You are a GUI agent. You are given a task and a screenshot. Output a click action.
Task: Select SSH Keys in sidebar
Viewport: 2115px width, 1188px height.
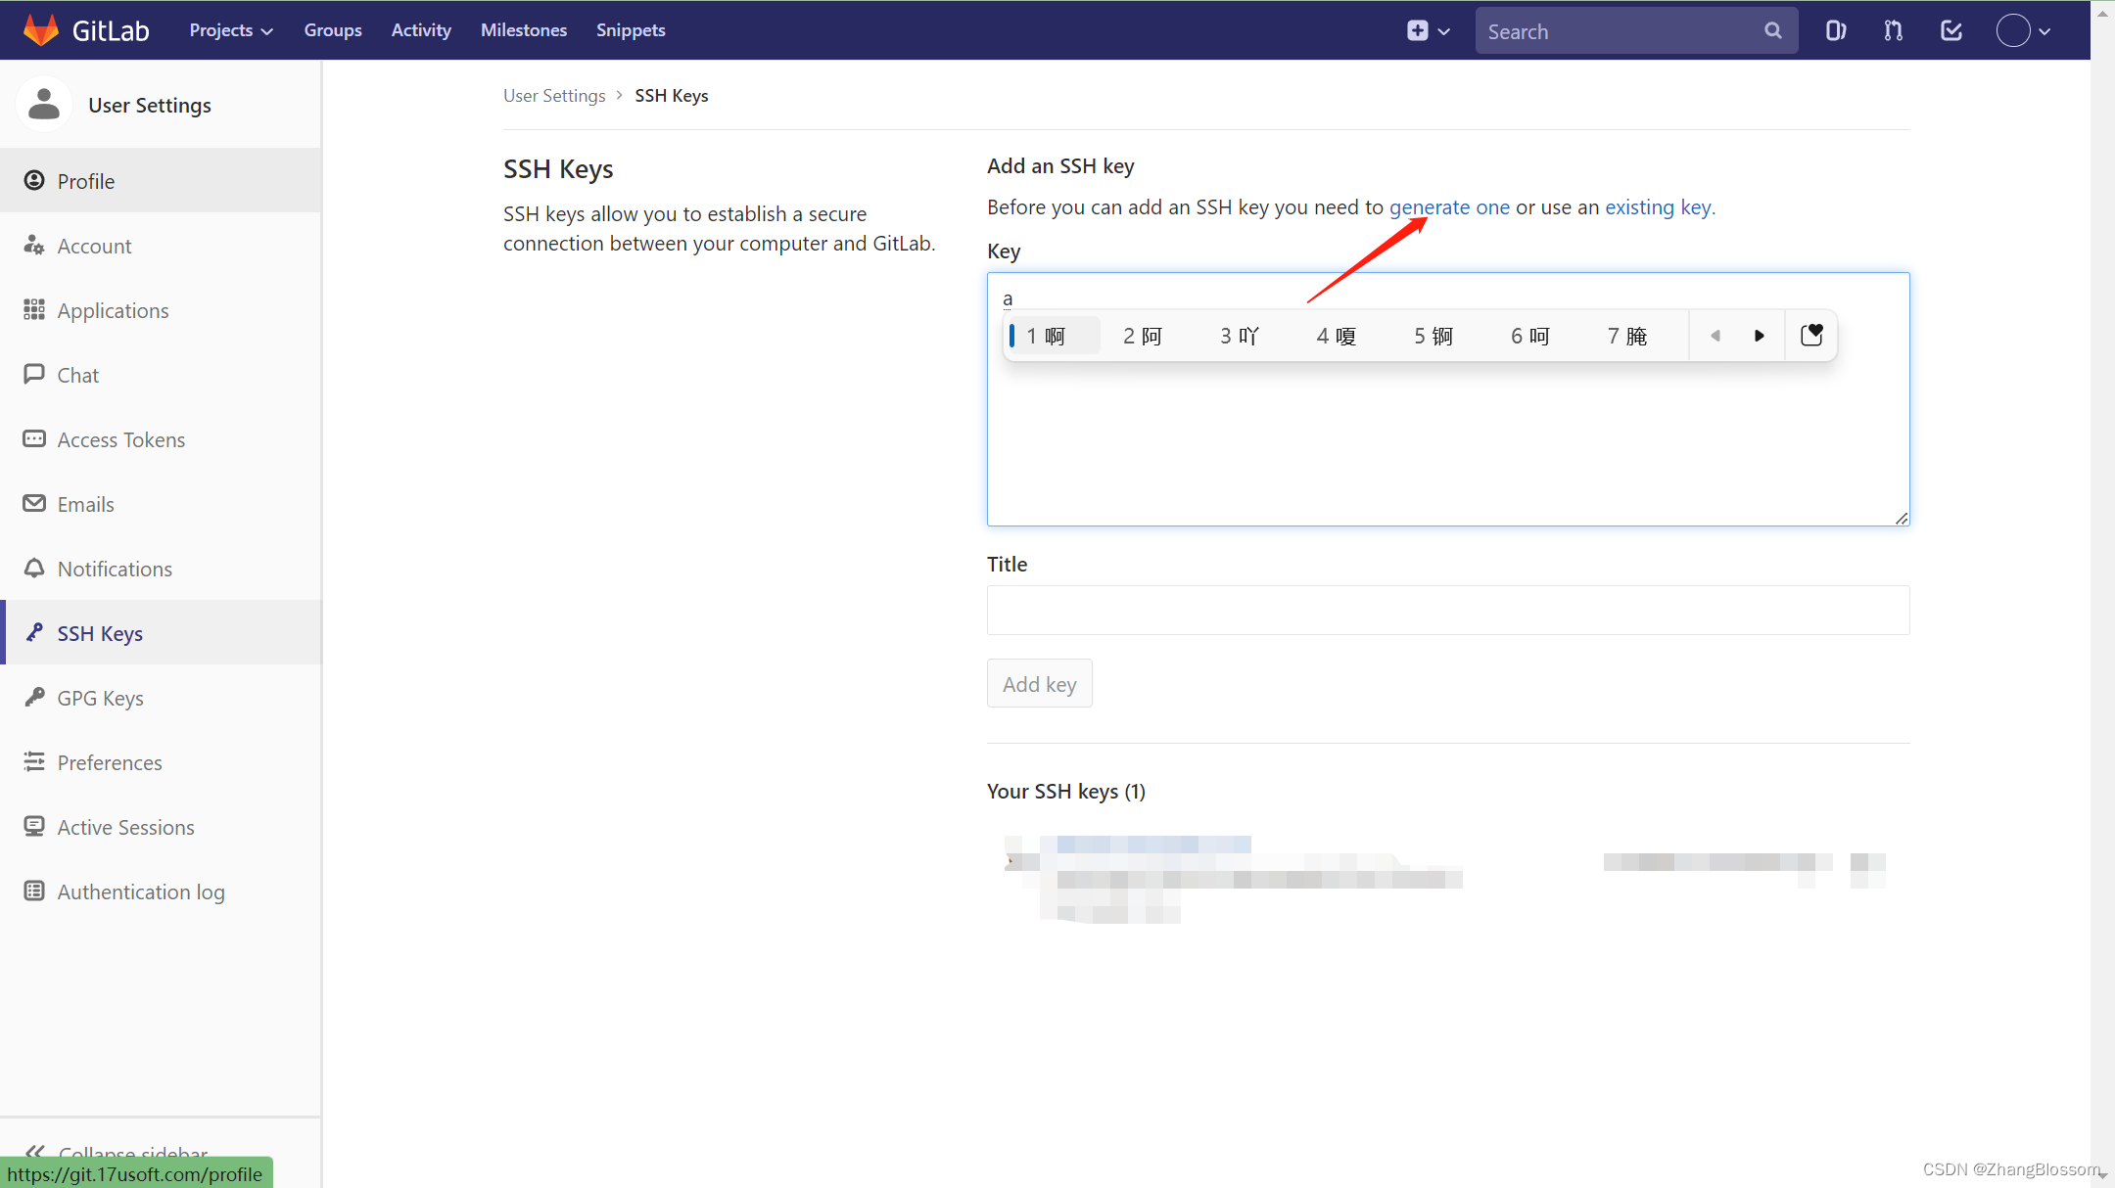161,632
